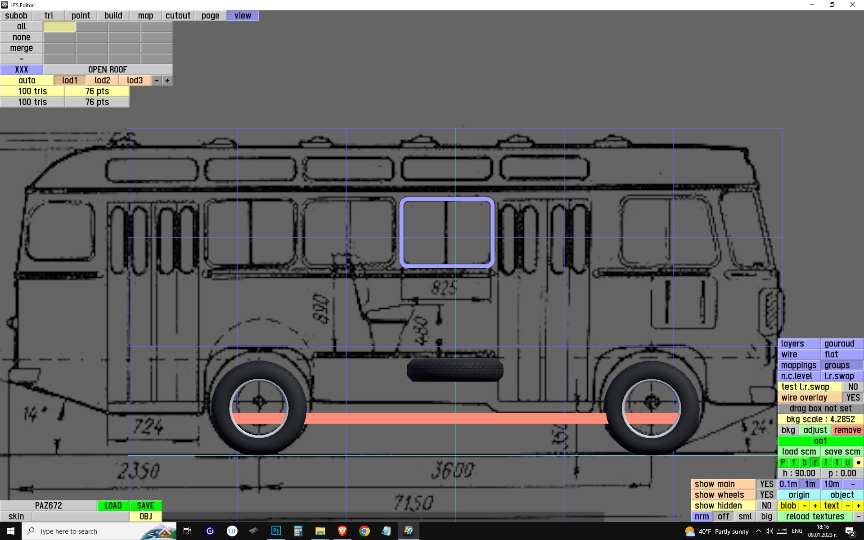Image resolution: width=864 pixels, height=540 pixels.
Task: Click the skin name input field
Action: (x=81, y=517)
